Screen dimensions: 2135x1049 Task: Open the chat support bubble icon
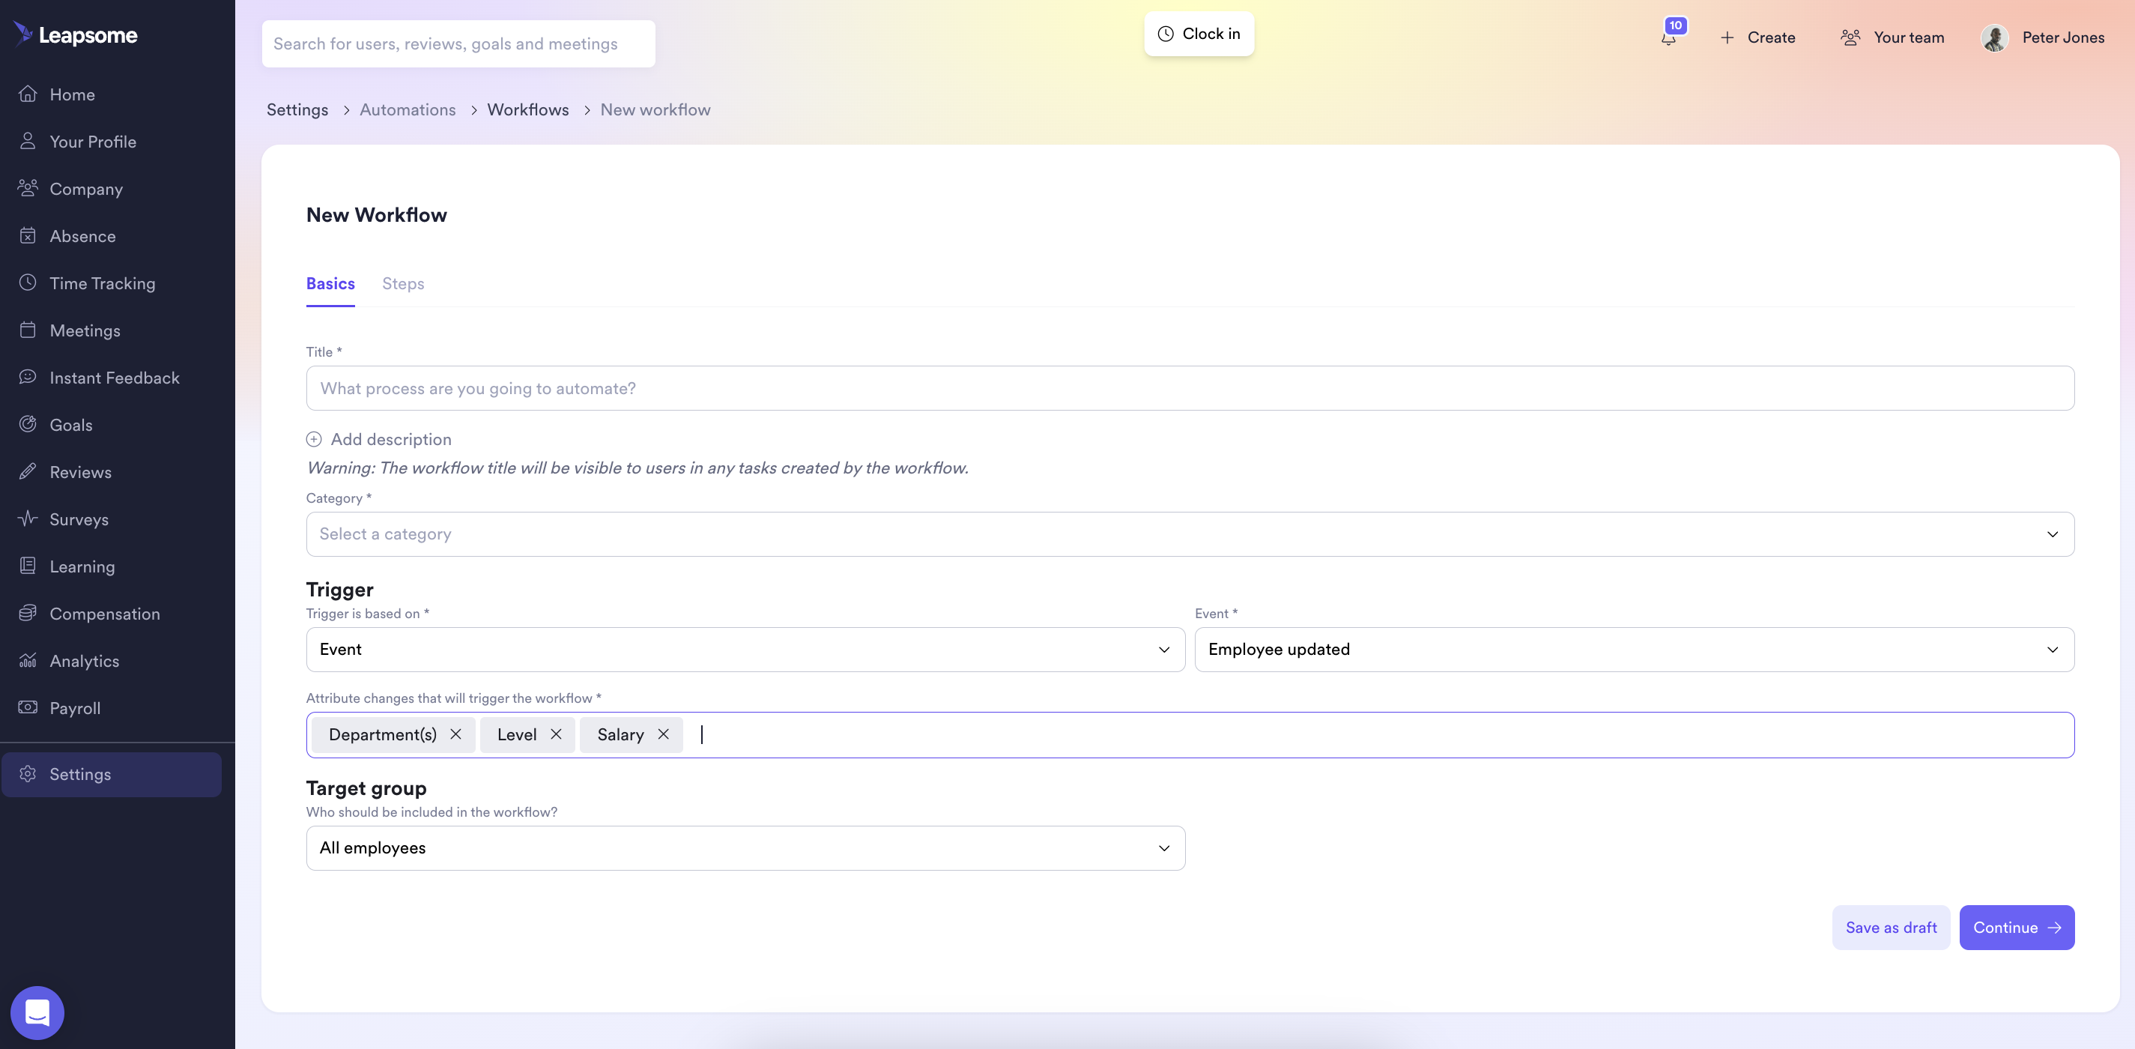coord(37,1012)
